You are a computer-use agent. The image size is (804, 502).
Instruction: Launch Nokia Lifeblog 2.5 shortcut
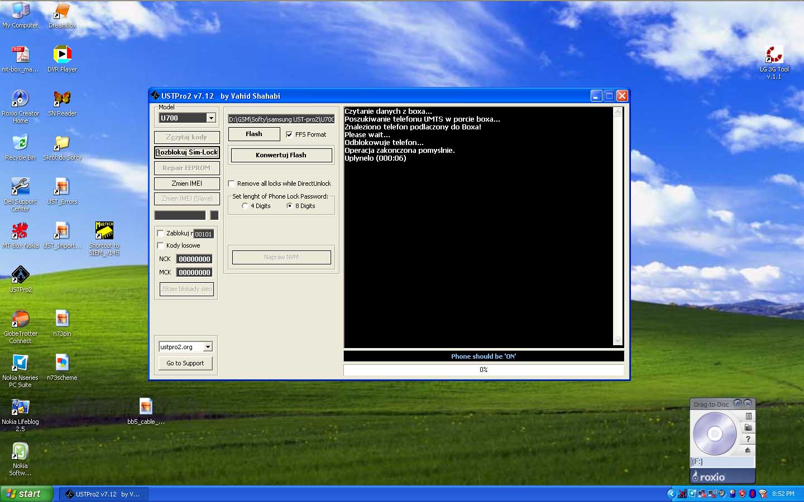pos(20,407)
